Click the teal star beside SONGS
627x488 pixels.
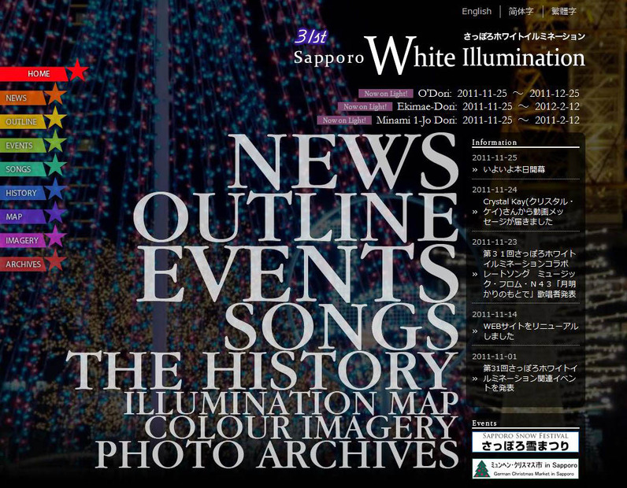55,165
